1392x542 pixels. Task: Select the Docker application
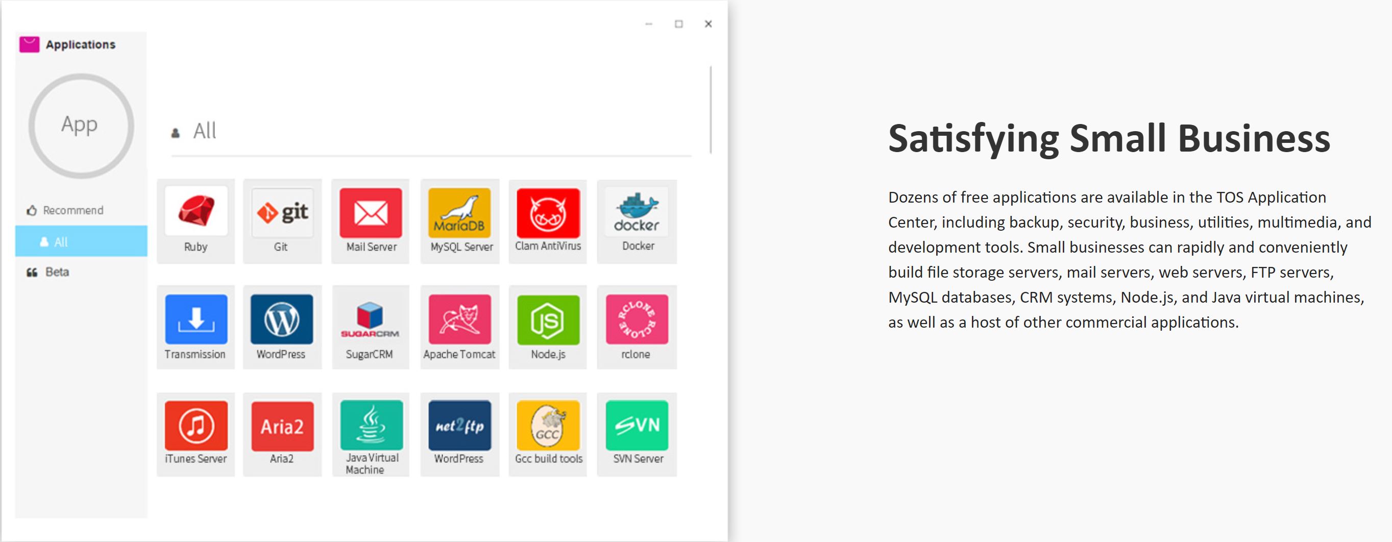[x=637, y=213]
